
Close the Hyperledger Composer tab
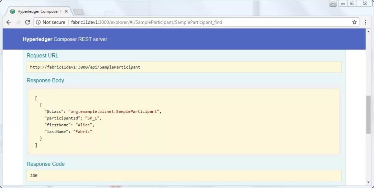pos(66,11)
